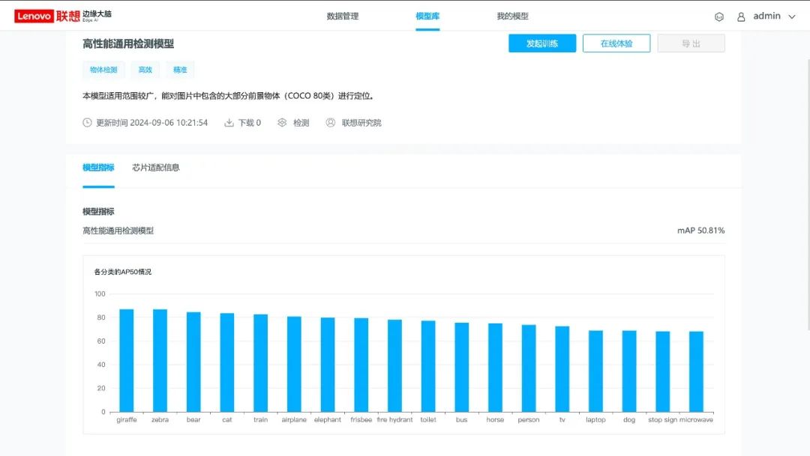Click the person bar in chart

tap(529, 368)
